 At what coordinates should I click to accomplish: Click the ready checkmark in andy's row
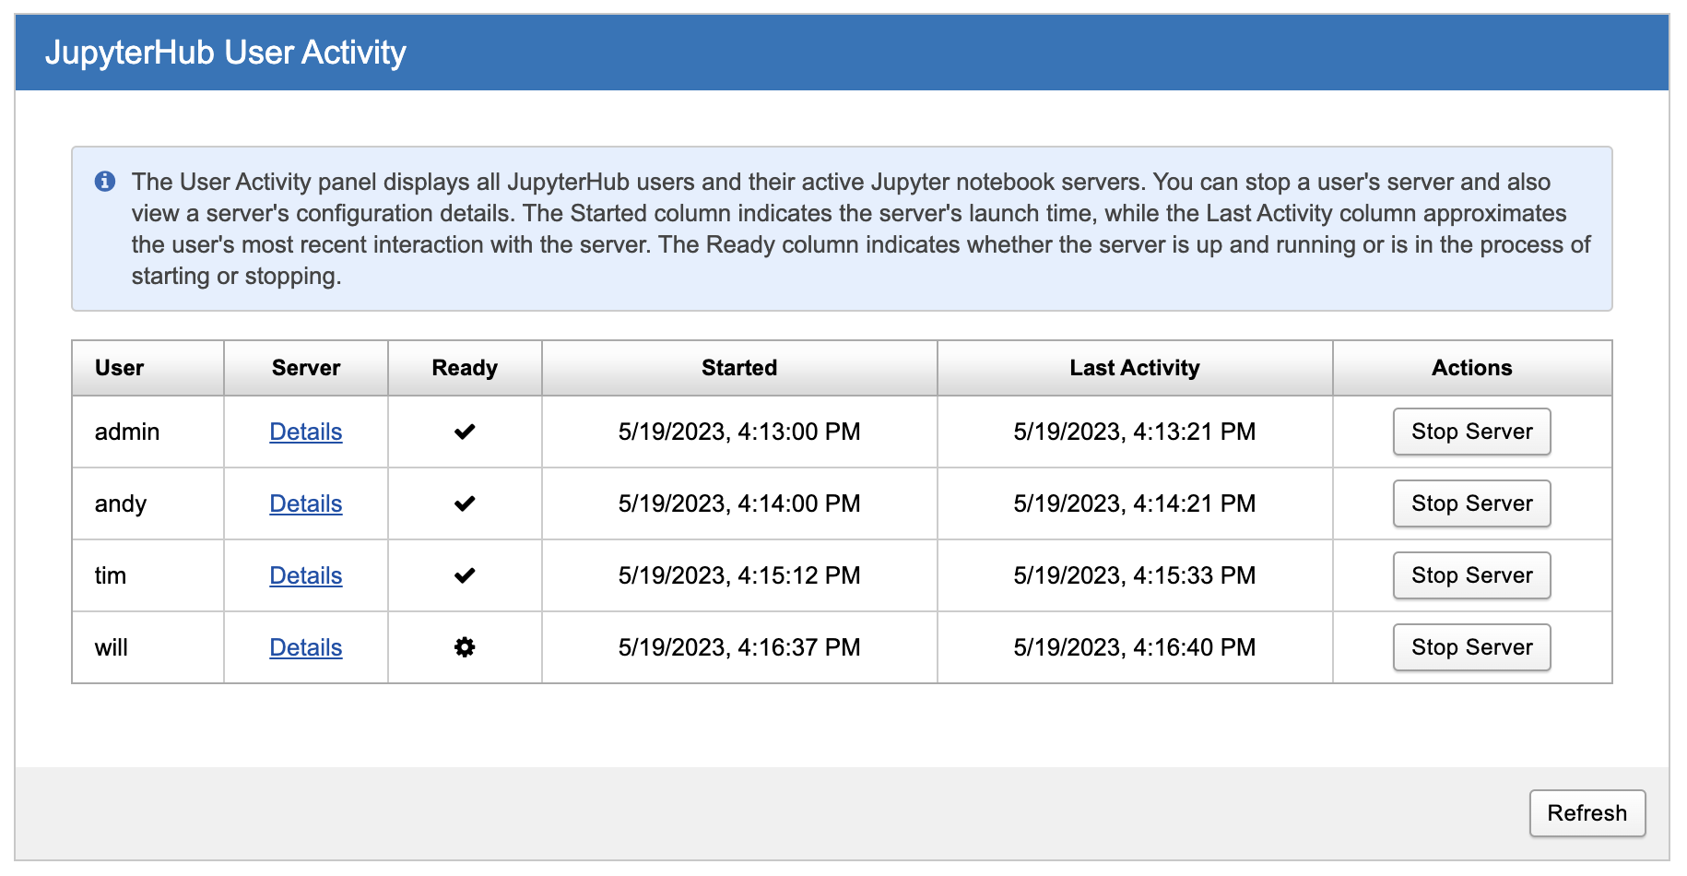[x=465, y=503]
